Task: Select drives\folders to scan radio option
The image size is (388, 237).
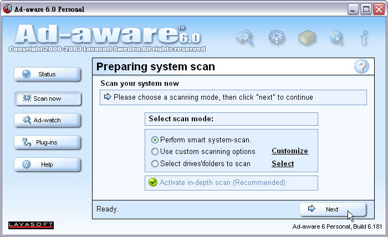Action: tap(155, 163)
